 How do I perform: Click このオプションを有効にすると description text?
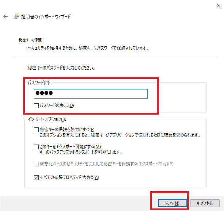pos(120,135)
